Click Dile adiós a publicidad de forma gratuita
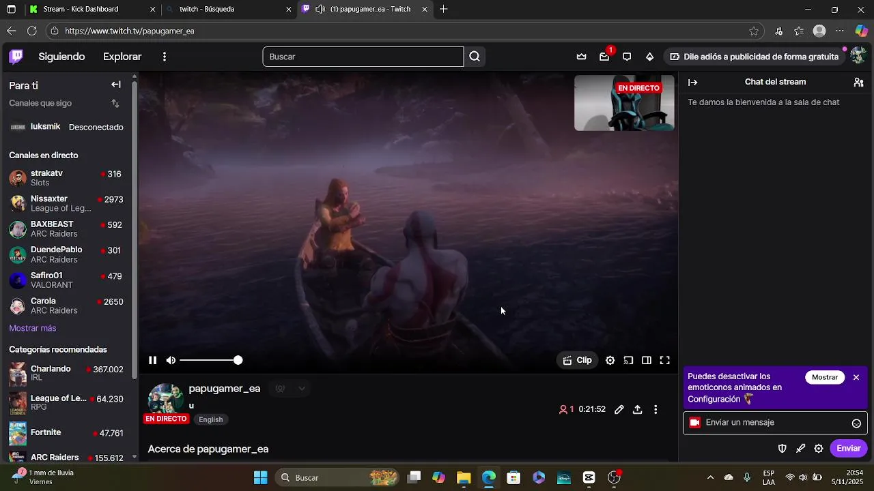Viewport: 874px width, 491px height. (755, 57)
